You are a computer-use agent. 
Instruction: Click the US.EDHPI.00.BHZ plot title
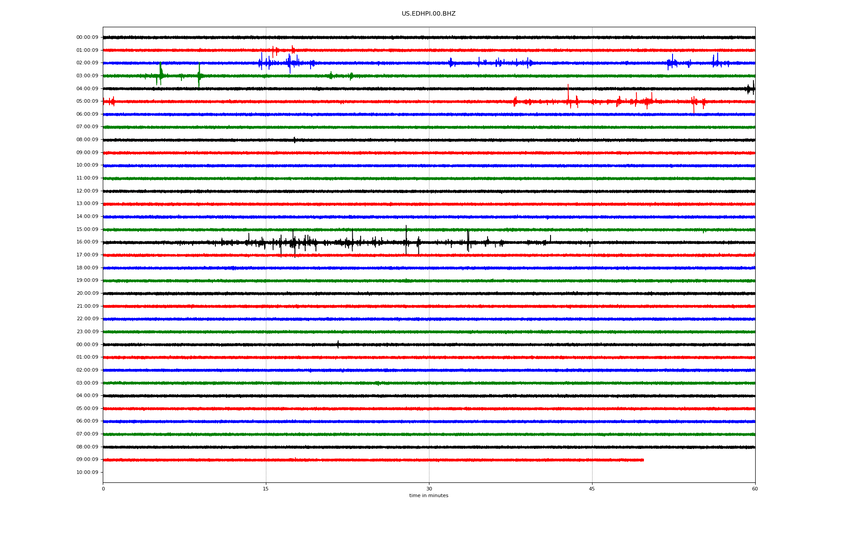click(x=429, y=14)
